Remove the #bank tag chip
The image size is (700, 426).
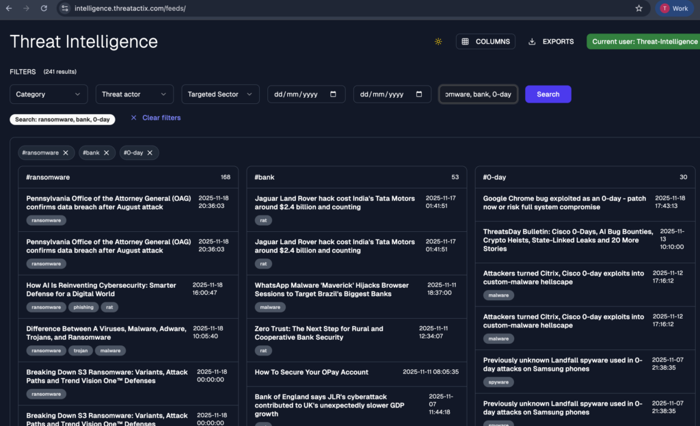[106, 152]
